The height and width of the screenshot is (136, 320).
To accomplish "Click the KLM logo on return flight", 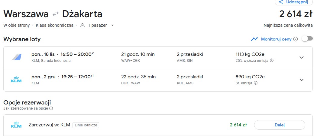I will click(16, 80).
